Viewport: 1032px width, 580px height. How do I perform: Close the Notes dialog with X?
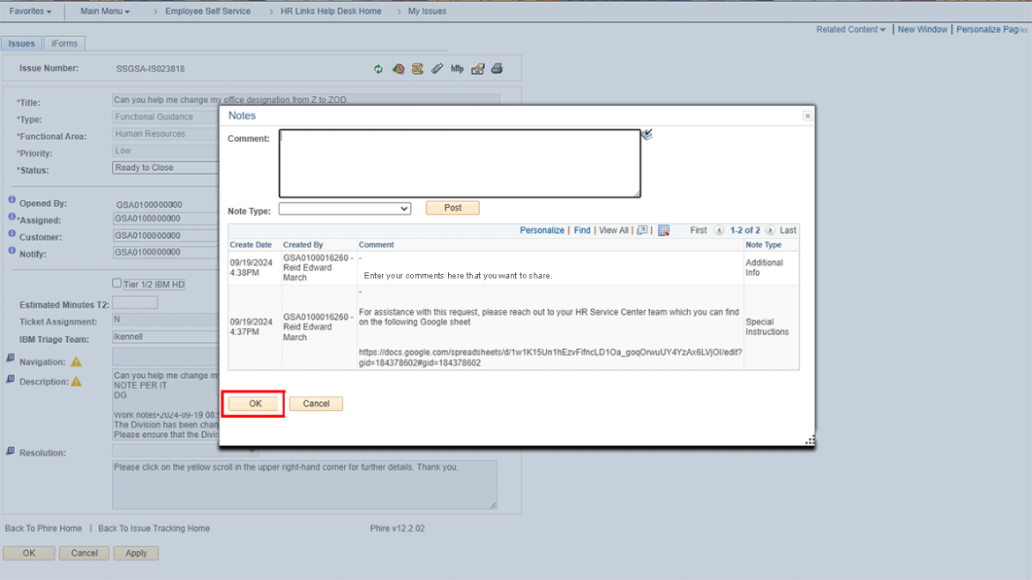click(x=807, y=116)
